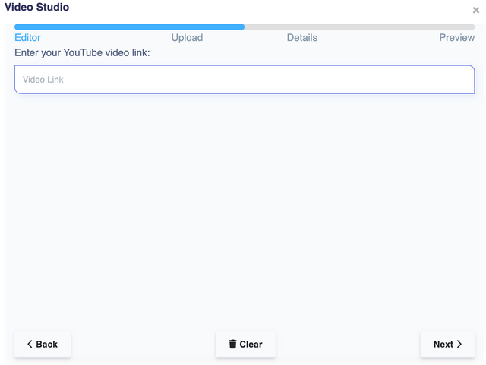
Task: Jump to the Preview step
Action: pyautogui.click(x=457, y=38)
